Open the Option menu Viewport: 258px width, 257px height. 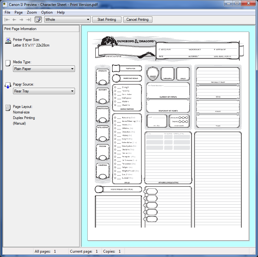47,12
